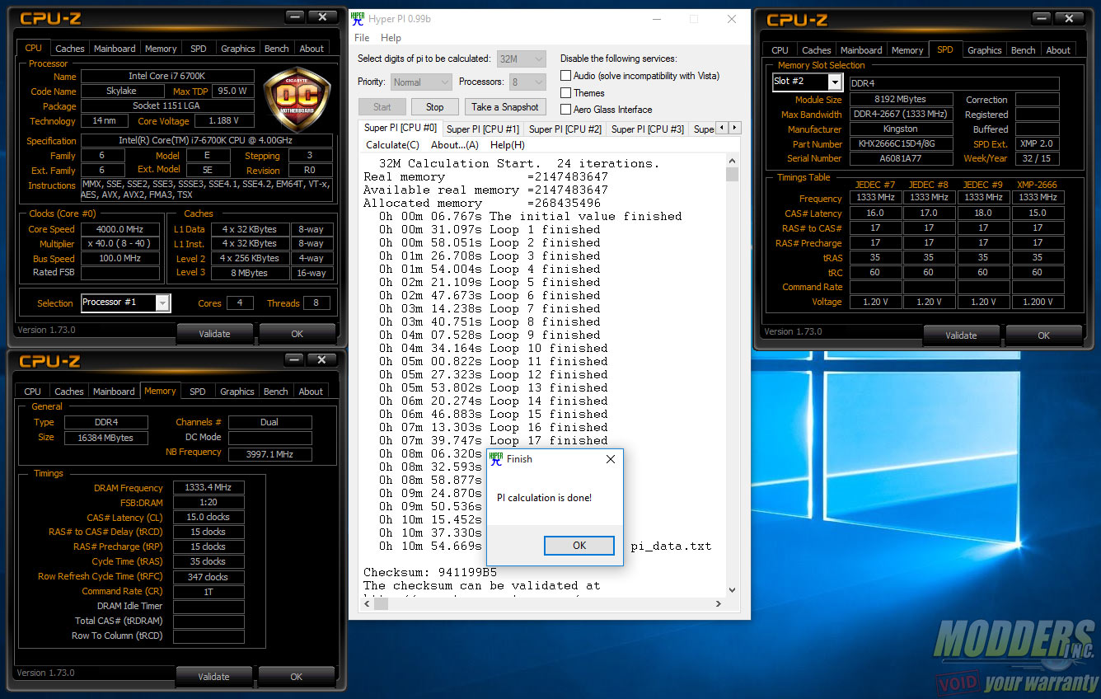This screenshot has width=1101, height=699.
Task: Click the Gigabyte OC motherboard badge logo
Action: click(295, 101)
